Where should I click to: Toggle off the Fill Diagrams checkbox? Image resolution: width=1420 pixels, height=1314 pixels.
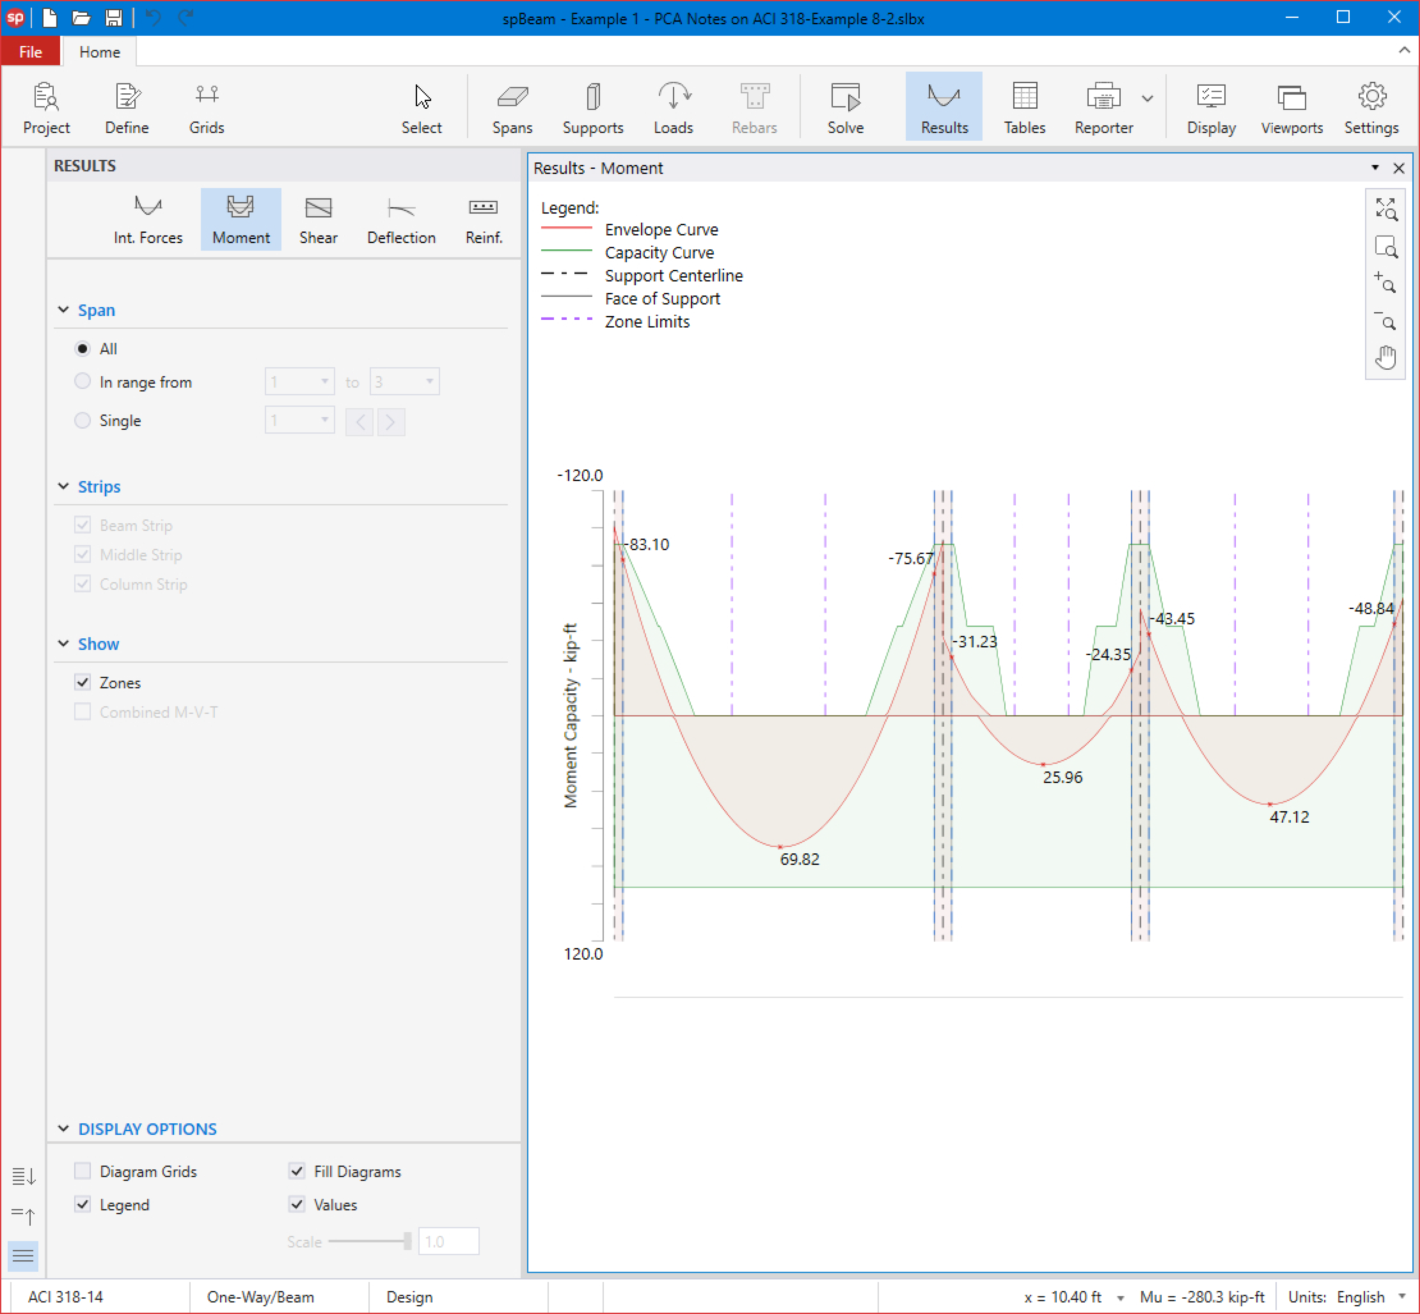[x=297, y=1171]
